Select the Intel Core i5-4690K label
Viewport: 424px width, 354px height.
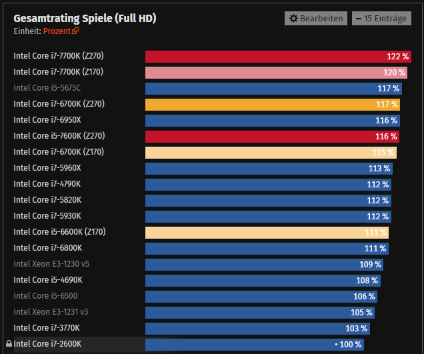(47, 280)
